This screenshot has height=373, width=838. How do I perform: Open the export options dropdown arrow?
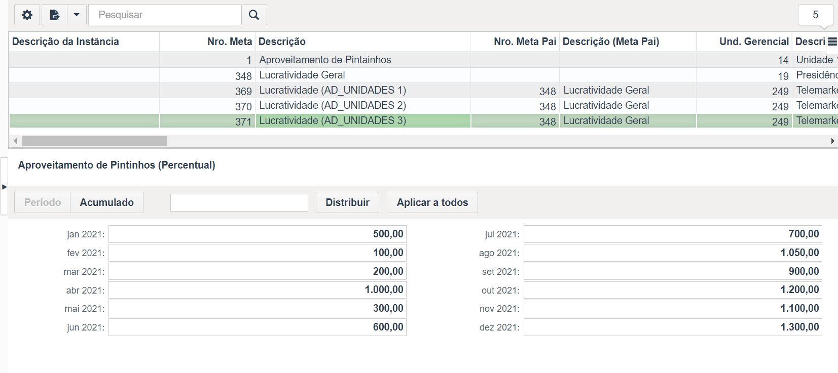point(77,15)
